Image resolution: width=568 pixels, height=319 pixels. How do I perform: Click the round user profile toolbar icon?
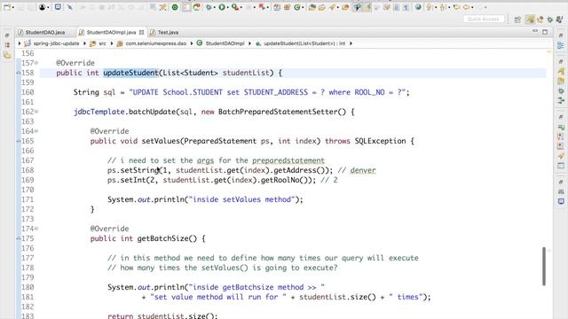(x=42, y=7)
